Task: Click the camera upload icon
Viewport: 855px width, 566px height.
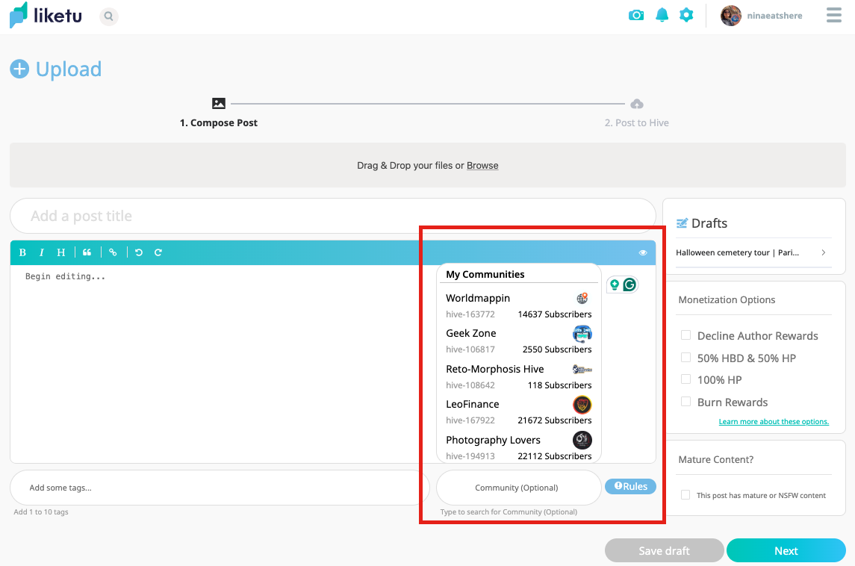Action: point(635,15)
